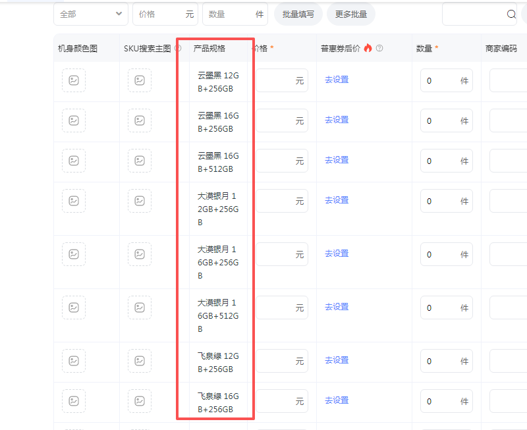527x430 pixels.
Task: Click 去设置 link for 飞泉绿 16GB+256GB
Action: point(337,400)
